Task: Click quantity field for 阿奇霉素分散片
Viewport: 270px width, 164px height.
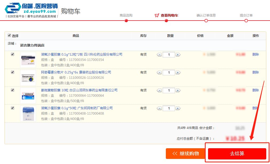Action: click(x=169, y=73)
